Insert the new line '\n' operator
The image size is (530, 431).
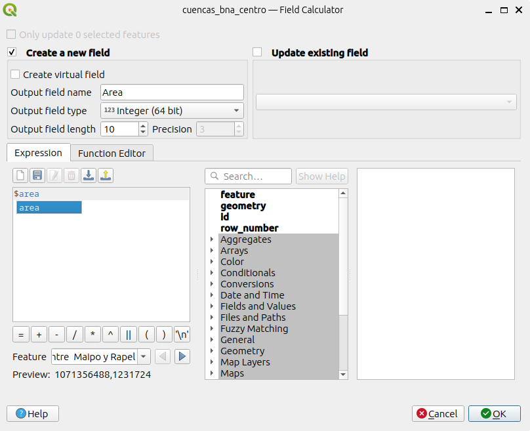[x=182, y=335]
